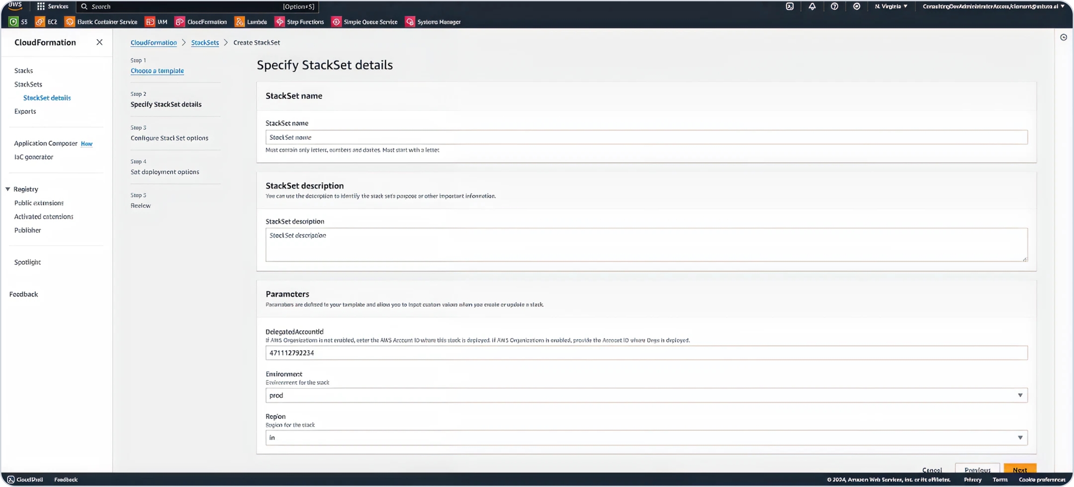
Task: Open the Region parameter dropdown
Action: [x=646, y=438]
